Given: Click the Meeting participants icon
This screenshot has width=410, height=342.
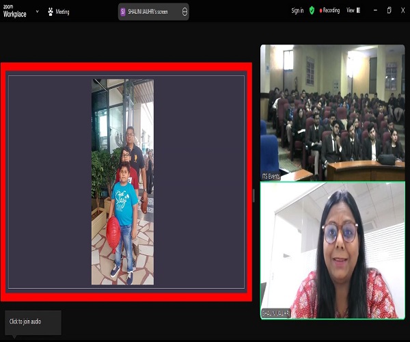Looking at the screenshot, I should click(x=50, y=12).
